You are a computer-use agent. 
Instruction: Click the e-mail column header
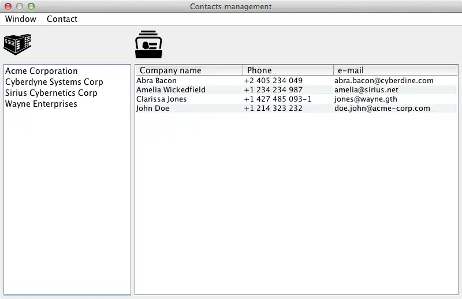[x=351, y=70]
